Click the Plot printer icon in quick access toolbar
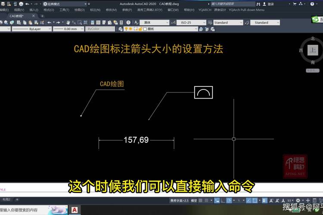Viewport: 323px width, 215px height. click(x=21, y=4)
